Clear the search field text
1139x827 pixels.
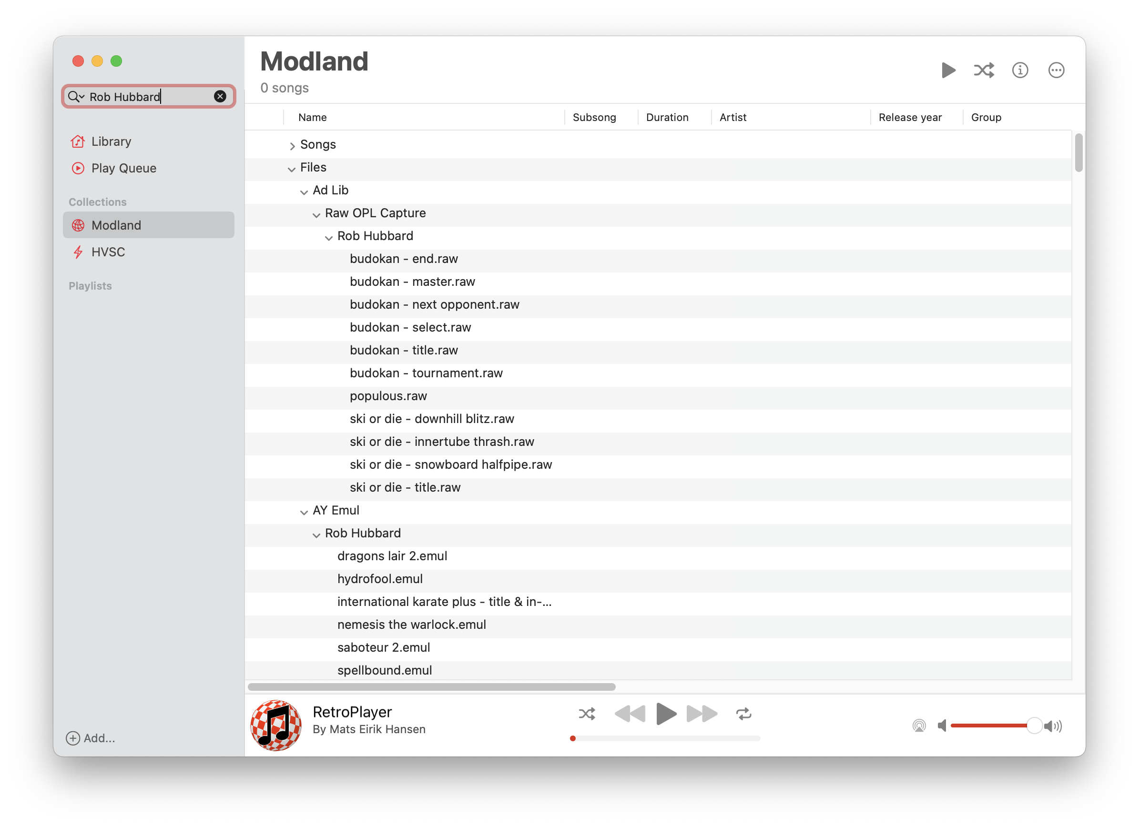pyautogui.click(x=220, y=96)
